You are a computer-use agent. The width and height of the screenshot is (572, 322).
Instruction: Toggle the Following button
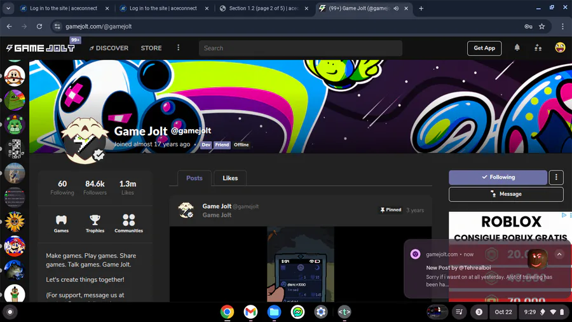(498, 177)
